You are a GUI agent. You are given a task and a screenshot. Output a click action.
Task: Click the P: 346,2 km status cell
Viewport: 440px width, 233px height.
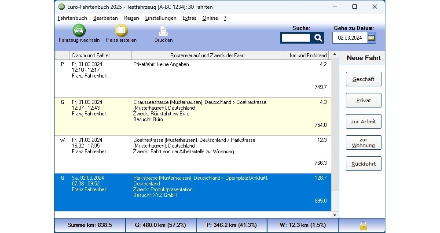point(231,225)
